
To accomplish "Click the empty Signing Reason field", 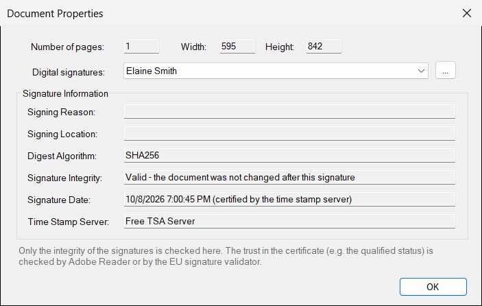I will [289, 111].
